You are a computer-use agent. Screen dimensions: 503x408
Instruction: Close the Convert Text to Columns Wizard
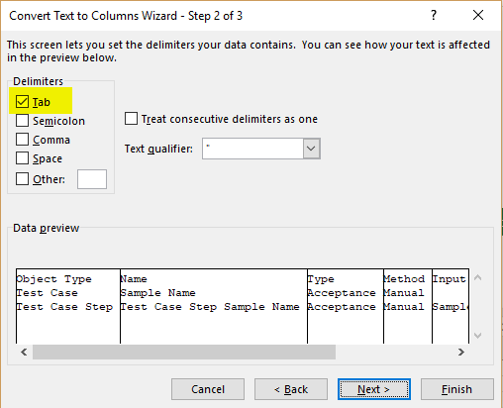coord(478,15)
